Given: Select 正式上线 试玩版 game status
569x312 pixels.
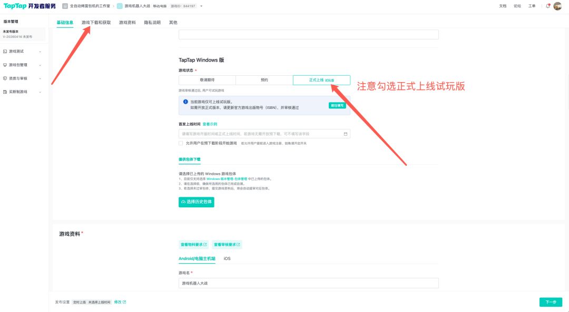Looking at the screenshot, I should pyautogui.click(x=321, y=80).
